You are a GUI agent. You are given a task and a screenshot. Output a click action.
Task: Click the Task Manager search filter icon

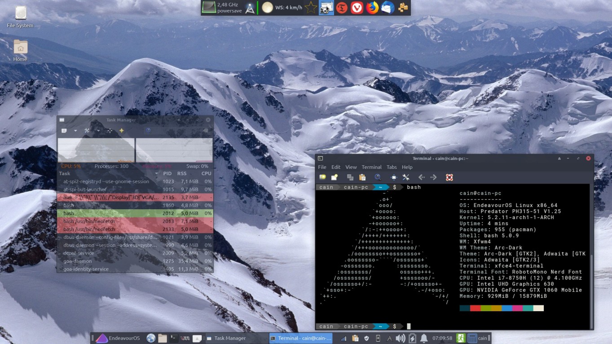coord(148,131)
